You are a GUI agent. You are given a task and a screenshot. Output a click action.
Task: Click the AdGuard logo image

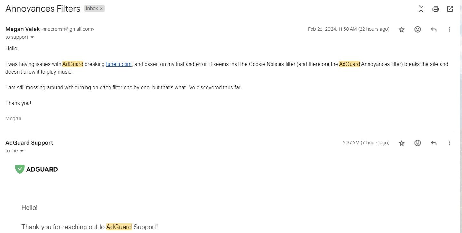(36, 169)
